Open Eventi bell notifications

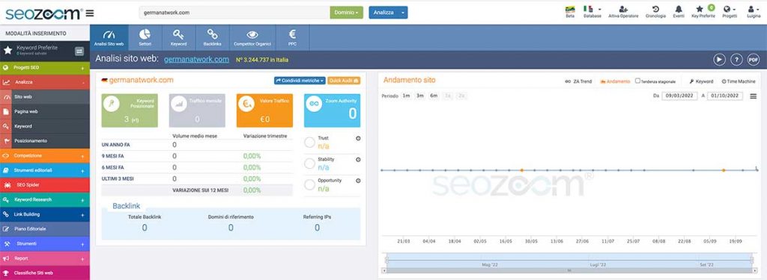(x=679, y=12)
